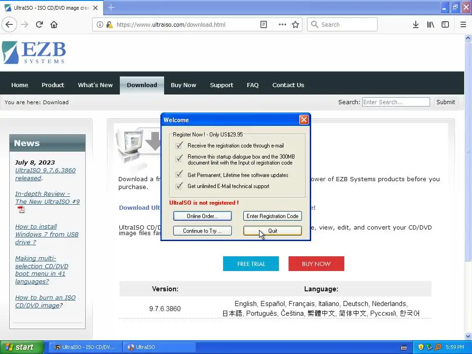Click the forward navigation arrow
Screen dimensions: 472x354
point(24,24)
